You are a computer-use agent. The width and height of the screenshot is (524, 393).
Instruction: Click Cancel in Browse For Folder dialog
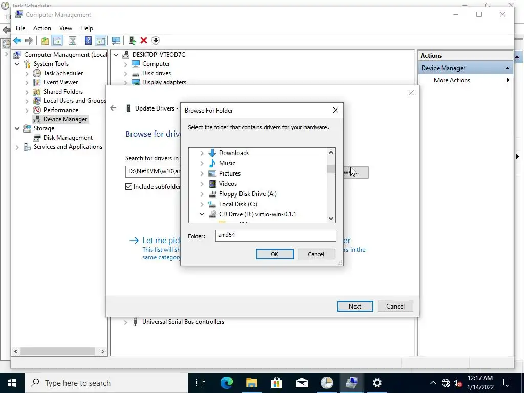click(316, 254)
